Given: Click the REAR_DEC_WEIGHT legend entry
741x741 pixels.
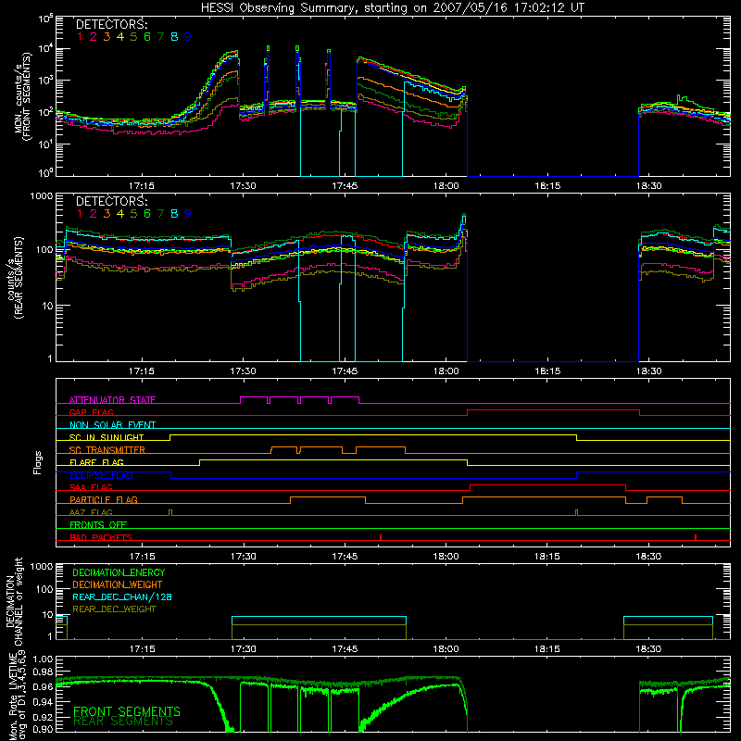Looking at the screenshot, I should click(x=114, y=609).
